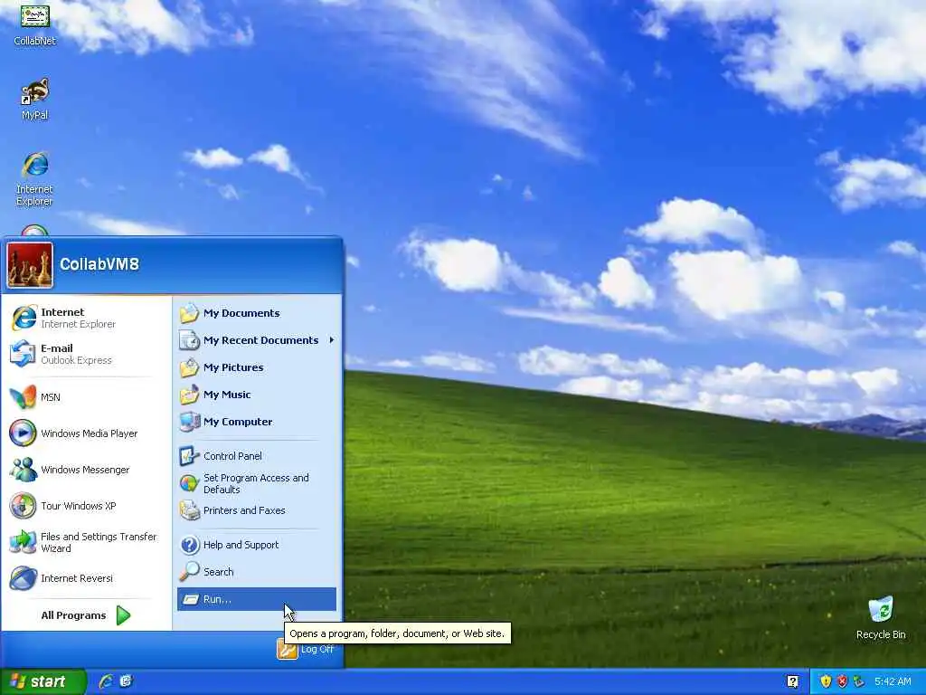Open My Documents folder
The image size is (926, 695).
(x=257, y=313)
